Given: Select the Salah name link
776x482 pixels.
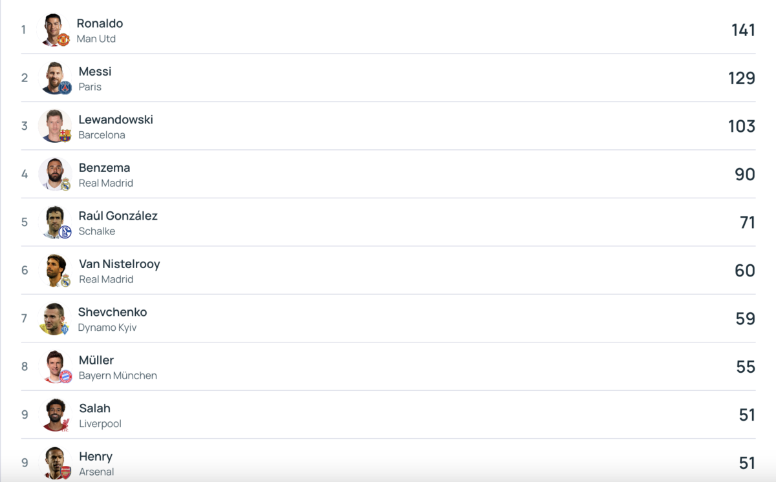Looking at the screenshot, I should (94, 408).
